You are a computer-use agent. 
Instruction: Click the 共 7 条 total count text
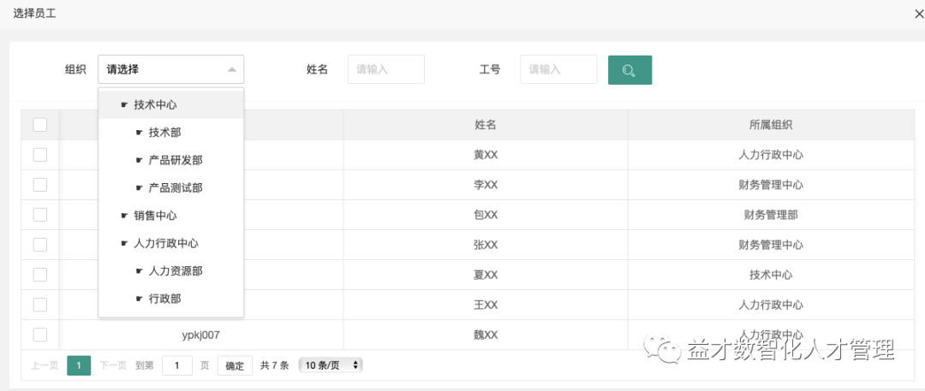275,365
